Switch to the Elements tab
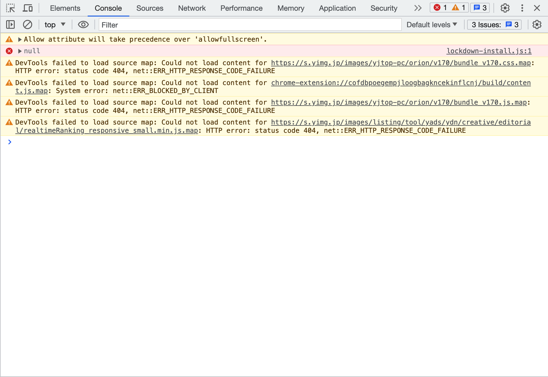The height and width of the screenshot is (377, 548). tap(65, 8)
